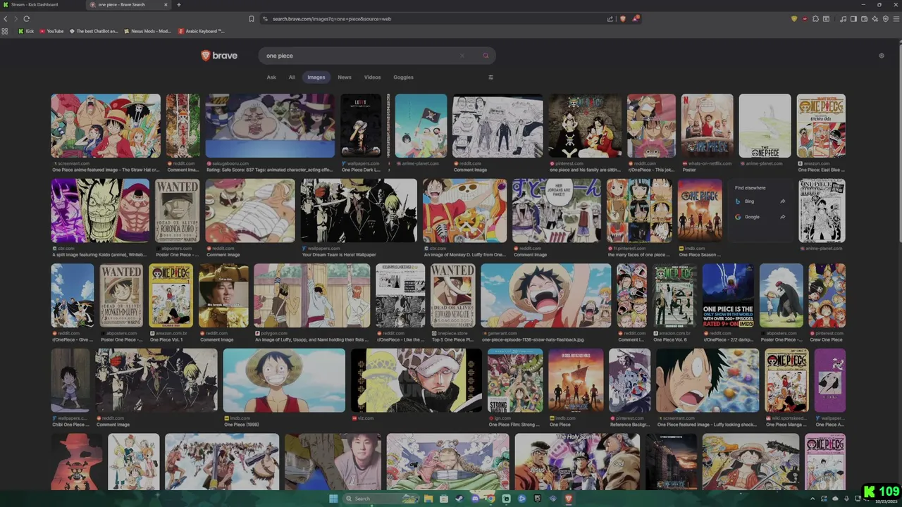This screenshot has height=507, width=902.
Task: Open Discord from the taskbar
Action: [475, 499]
